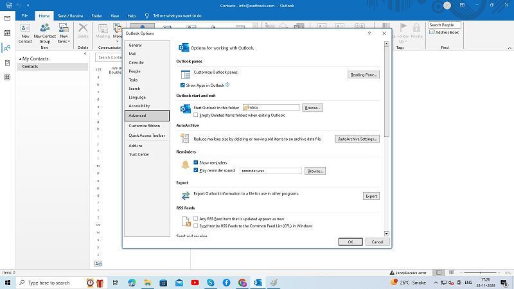Open Skype from taskbar
The image size is (514, 289).
pyautogui.click(x=211, y=283)
